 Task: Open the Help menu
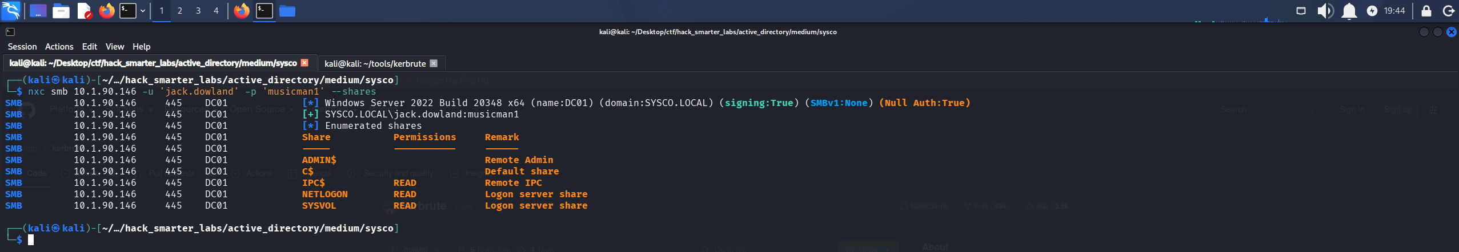point(141,47)
